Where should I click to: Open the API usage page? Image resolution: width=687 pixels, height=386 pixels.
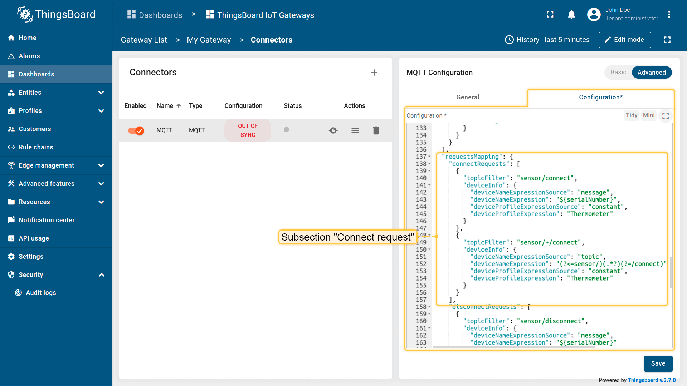(56, 238)
